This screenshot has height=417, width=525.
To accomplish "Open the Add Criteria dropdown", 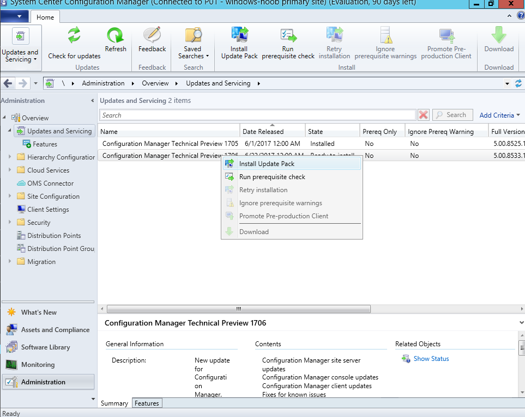I will tap(499, 115).
